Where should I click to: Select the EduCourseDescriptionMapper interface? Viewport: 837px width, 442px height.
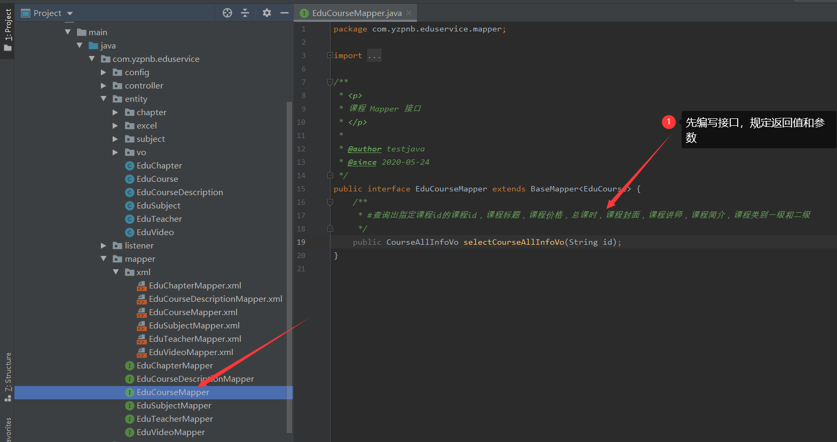pos(195,379)
